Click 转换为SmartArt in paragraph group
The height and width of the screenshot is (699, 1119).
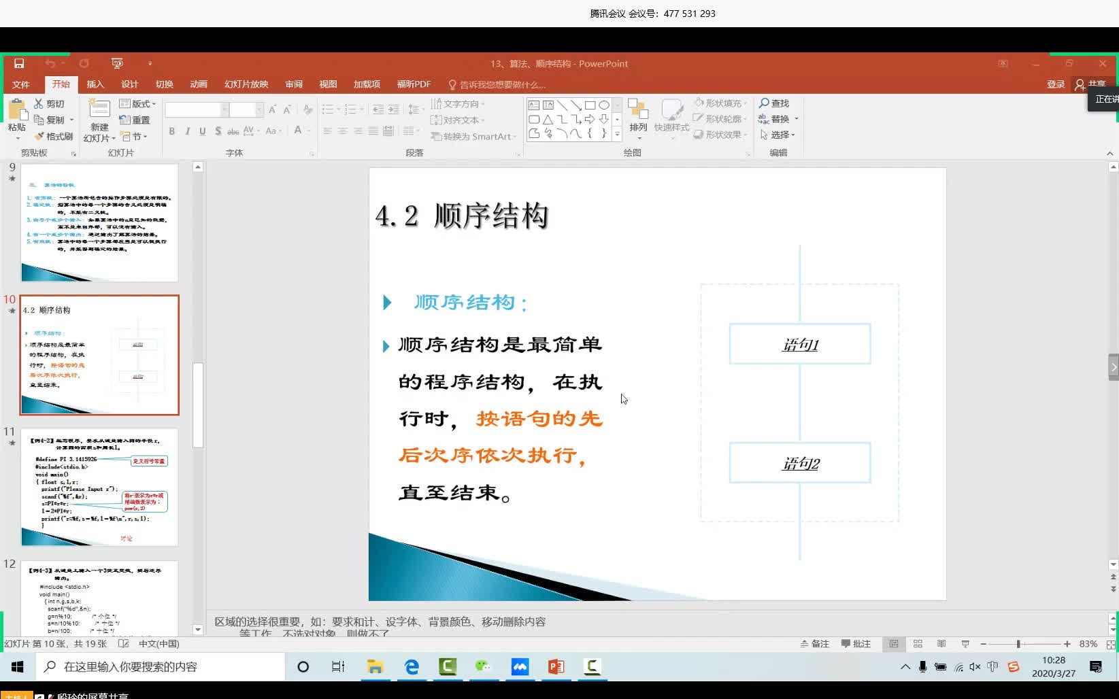473,136
